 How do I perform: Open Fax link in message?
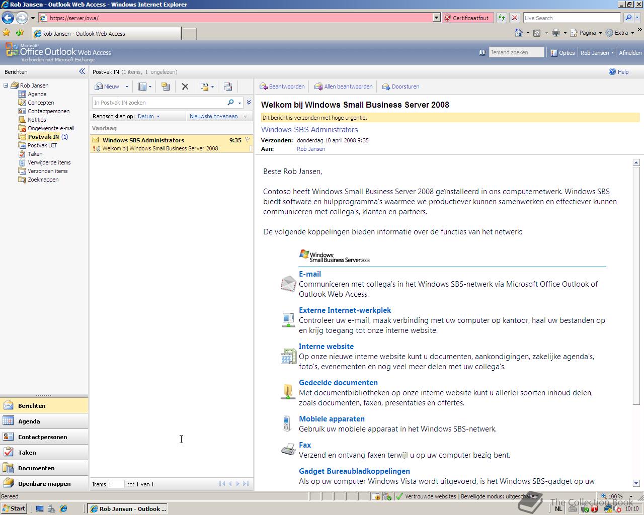(x=305, y=445)
